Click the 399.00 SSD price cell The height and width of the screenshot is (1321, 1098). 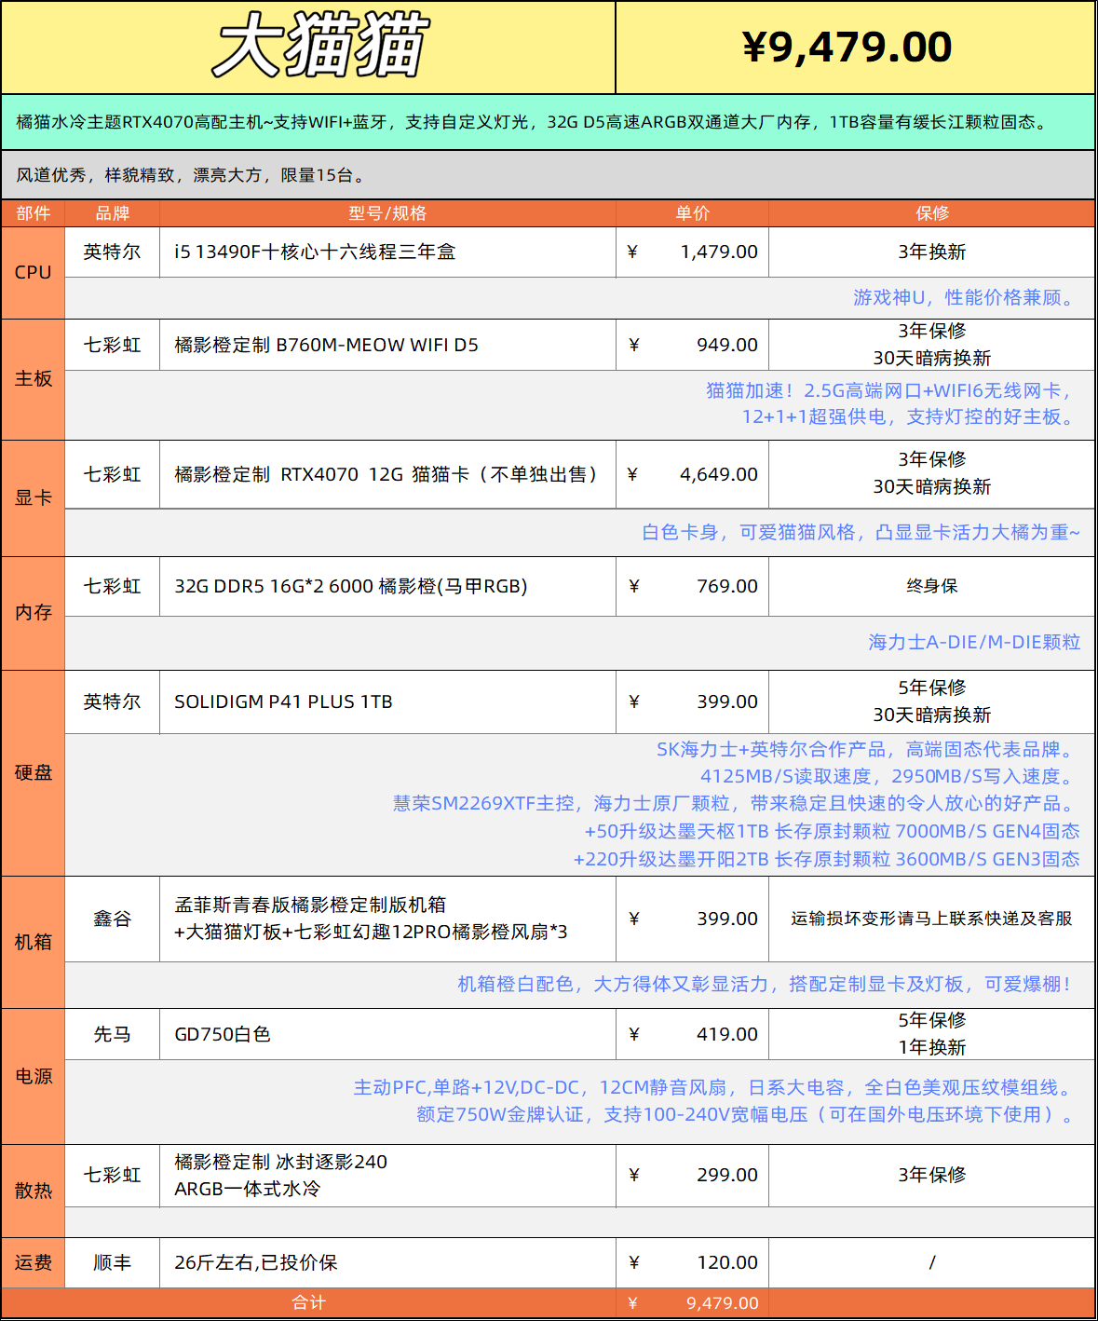pyautogui.click(x=692, y=701)
